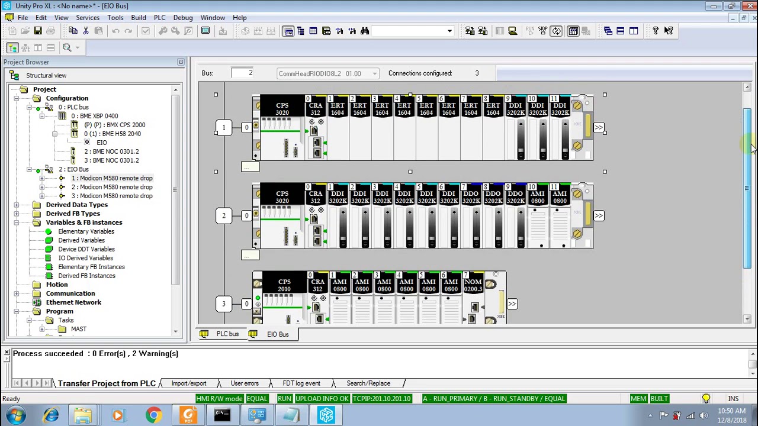This screenshot has height=426, width=758.
Task: Collapse the 0 : PLC bus node
Action: tap(29, 107)
